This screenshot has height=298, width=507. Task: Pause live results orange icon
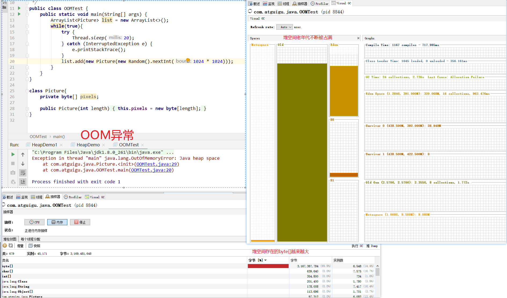tap(5, 245)
